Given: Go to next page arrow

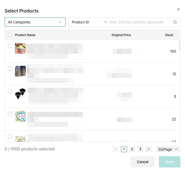Looking at the screenshot, I should [149, 149].
